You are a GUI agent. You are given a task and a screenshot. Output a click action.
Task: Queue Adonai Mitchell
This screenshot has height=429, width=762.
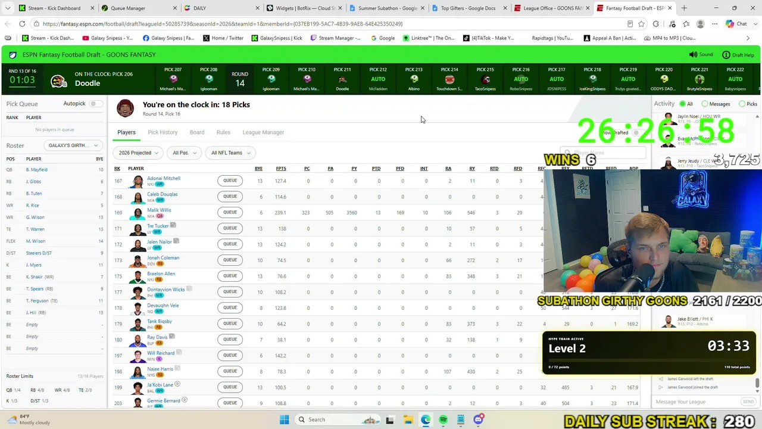click(x=230, y=181)
